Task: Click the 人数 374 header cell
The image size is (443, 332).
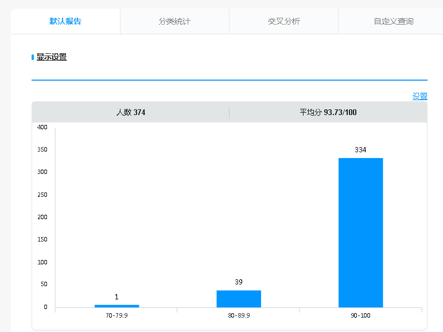Action: click(x=130, y=112)
